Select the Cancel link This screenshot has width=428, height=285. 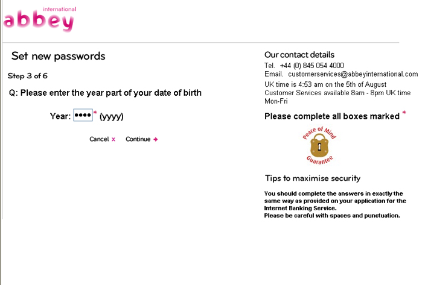click(99, 139)
